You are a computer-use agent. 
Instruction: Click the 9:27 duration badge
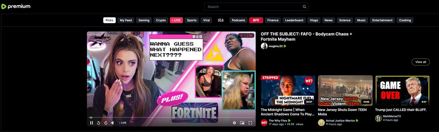coord(424,102)
